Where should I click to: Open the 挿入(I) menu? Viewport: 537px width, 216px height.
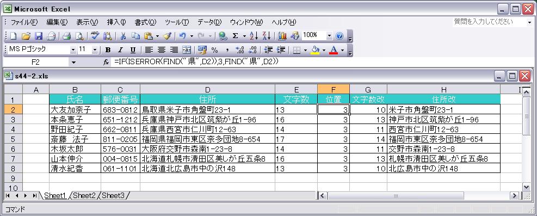point(116,22)
